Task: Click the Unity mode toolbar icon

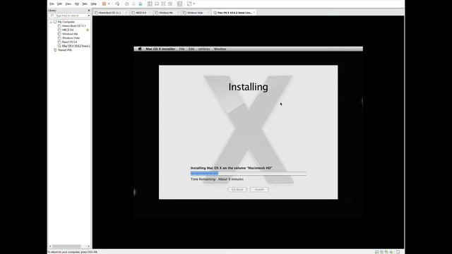Action: coord(170,4)
